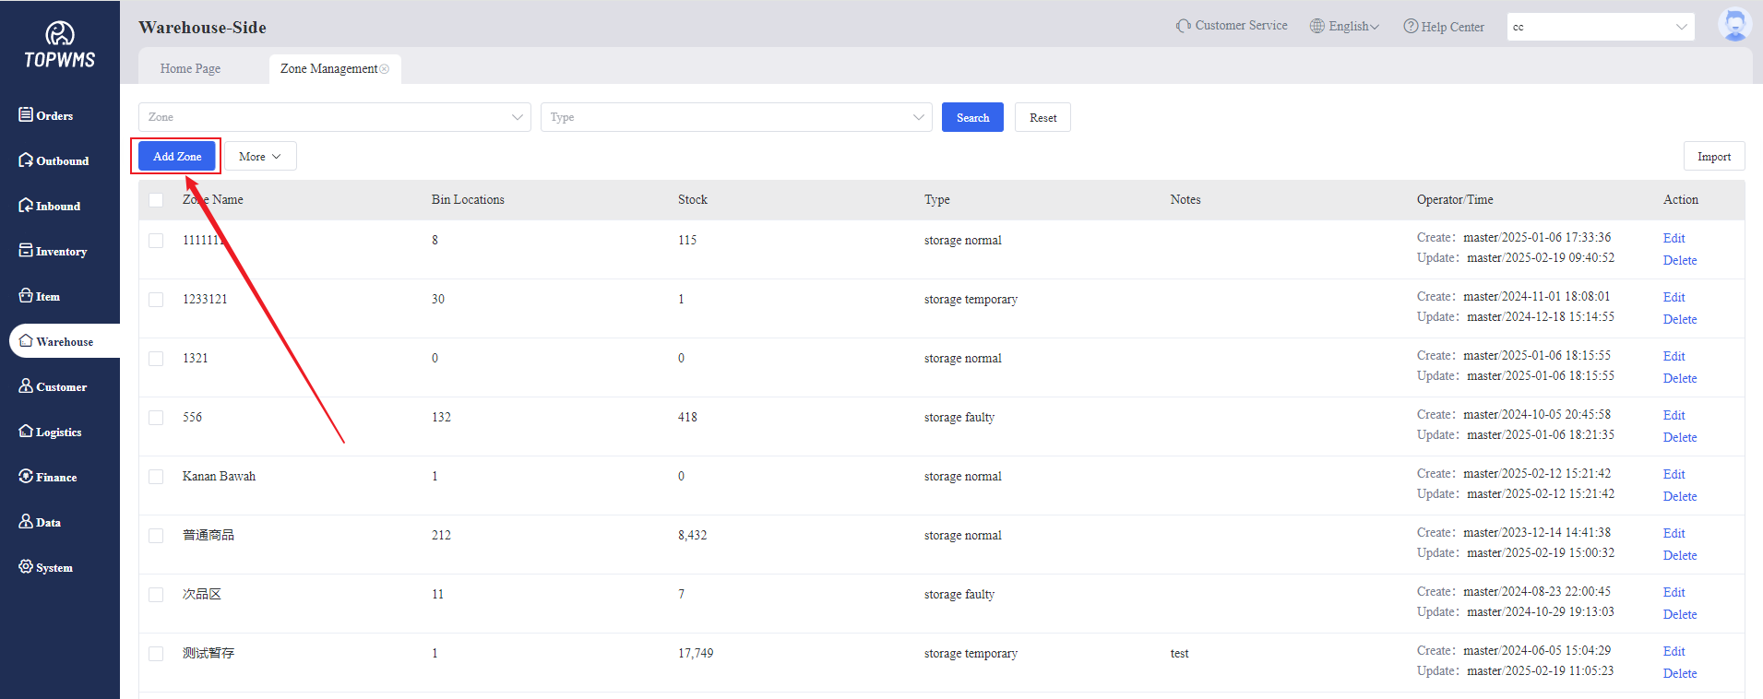Close the Zone Management tab
1763x699 pixels.
point(385,69)
